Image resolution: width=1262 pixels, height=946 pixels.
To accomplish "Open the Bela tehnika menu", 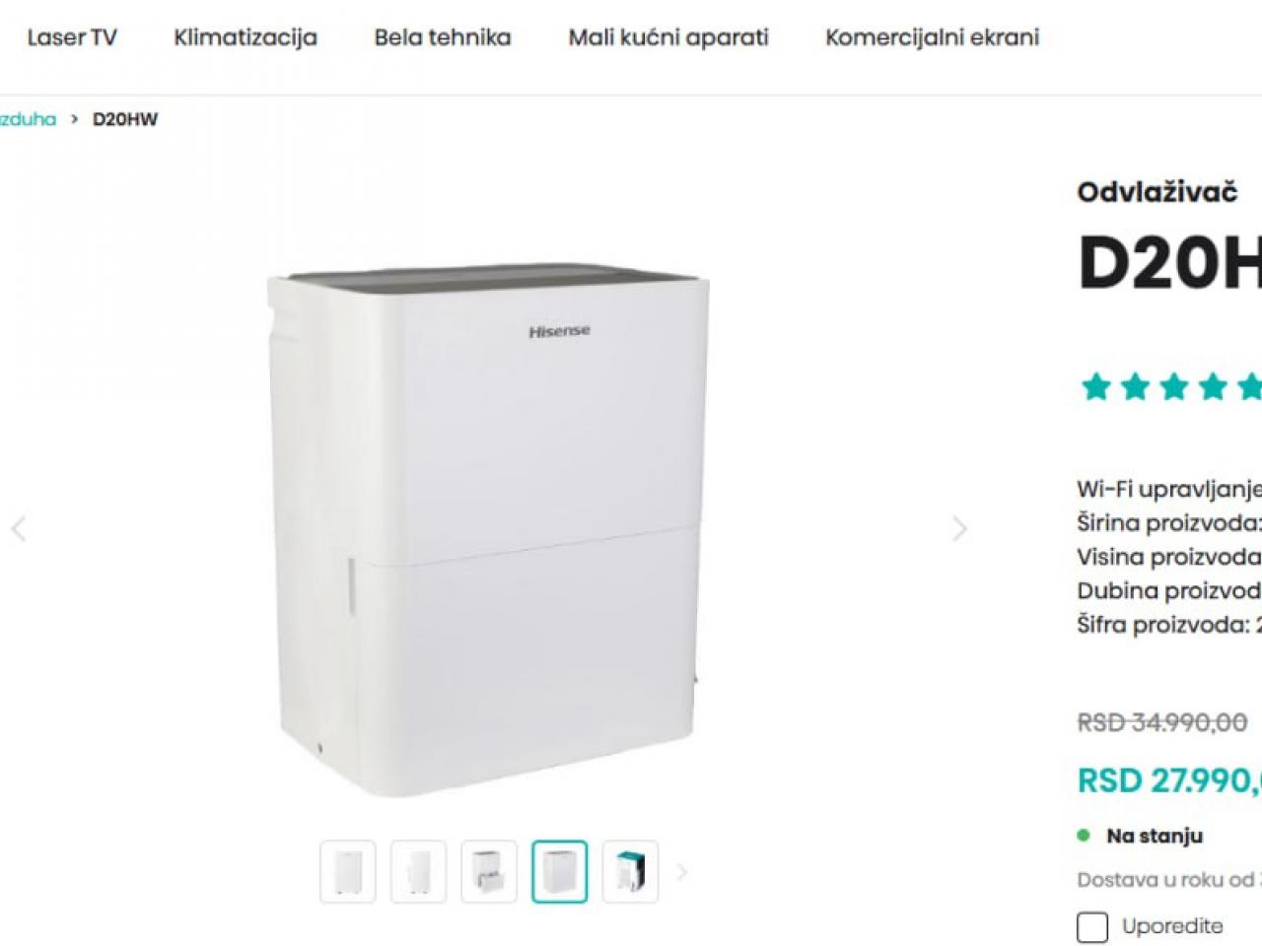I will coord(443,37).
